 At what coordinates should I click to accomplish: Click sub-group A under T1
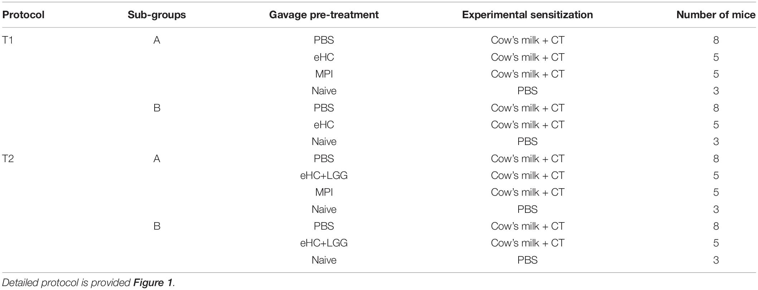(x=157, y=40)
